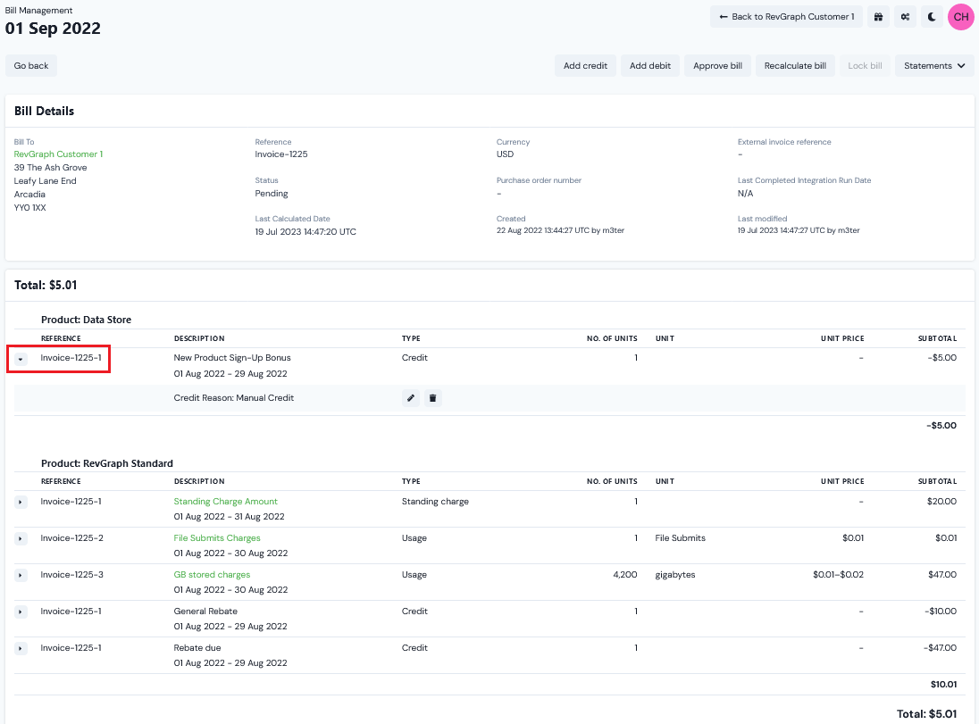This screenshot has width=979, height=724.
Task: Open the File Submits Charges link
Action: tap(217, 538)
